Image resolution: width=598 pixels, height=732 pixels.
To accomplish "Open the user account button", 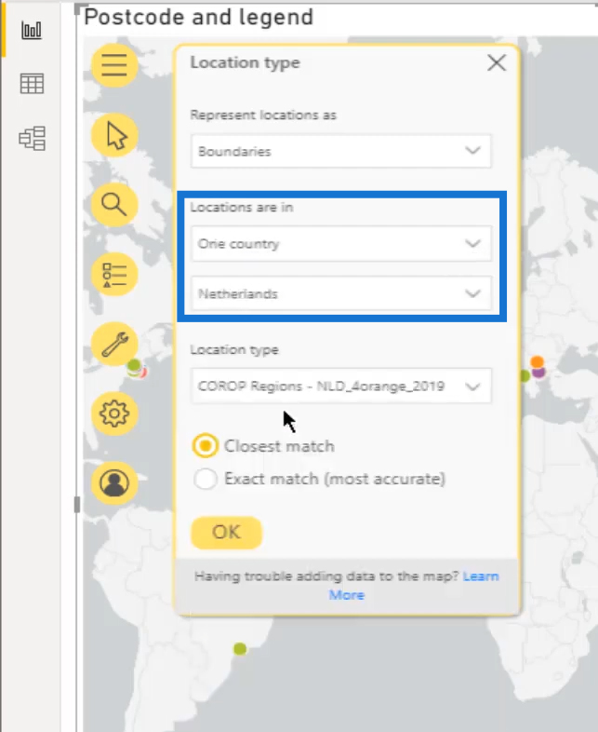I will (x=114, y=482).
